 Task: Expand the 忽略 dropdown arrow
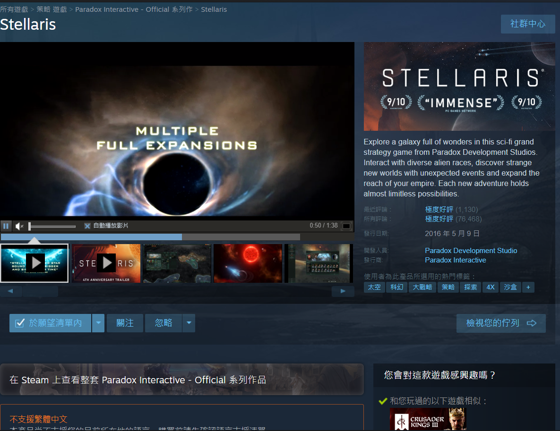click(189, 323)
